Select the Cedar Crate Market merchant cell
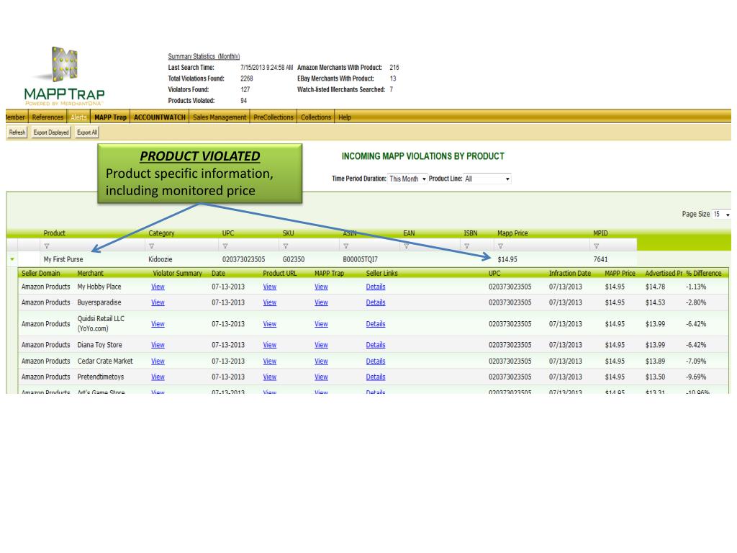 coord(105,361)
